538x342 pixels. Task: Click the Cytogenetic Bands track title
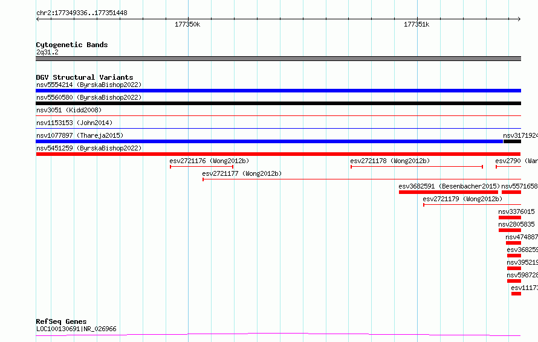(x=72, y=45)
